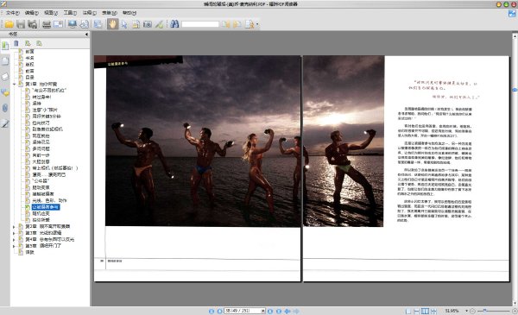This screenshot has height=315, width=518.
Task: Click the search text field in toolbar
Action: [x=200, y=24]
